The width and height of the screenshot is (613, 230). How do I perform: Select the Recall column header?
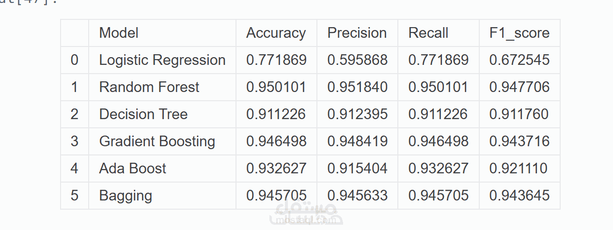(428, 33)
